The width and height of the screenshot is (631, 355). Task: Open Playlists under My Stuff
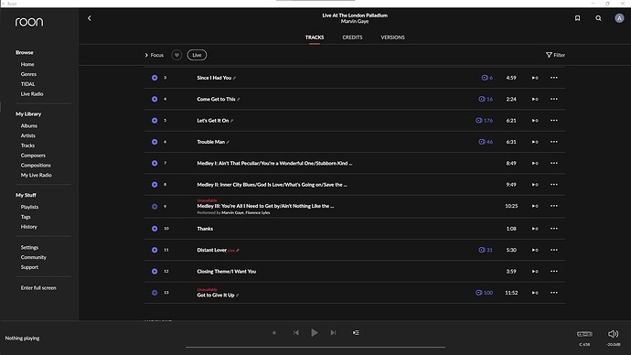(30, 207)
